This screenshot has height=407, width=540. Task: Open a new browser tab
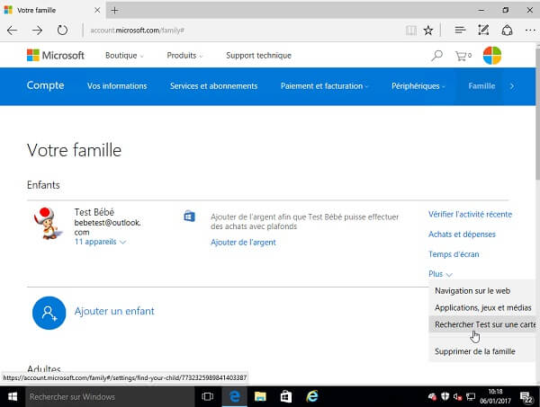click(114, 10)
